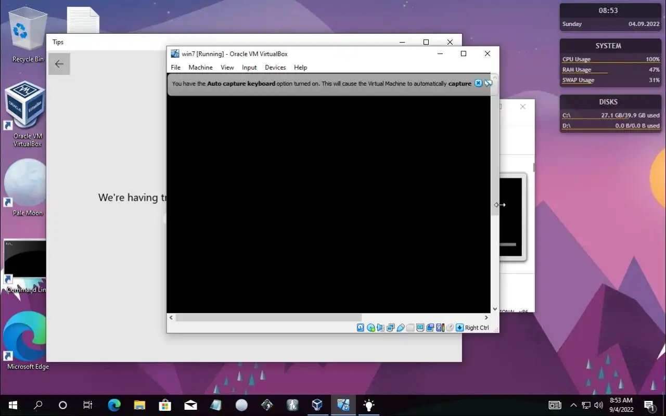Click the Right Ctrl host key label
Image resolution: width=666 pixels, height=416 pixels.
(477, 328)
